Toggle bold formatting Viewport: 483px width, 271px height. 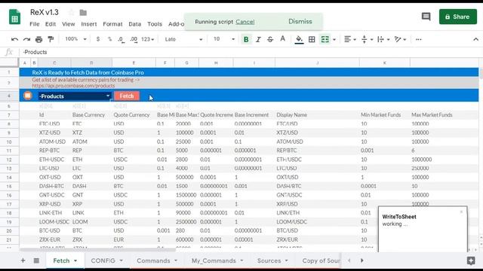[x=246, y=39]
